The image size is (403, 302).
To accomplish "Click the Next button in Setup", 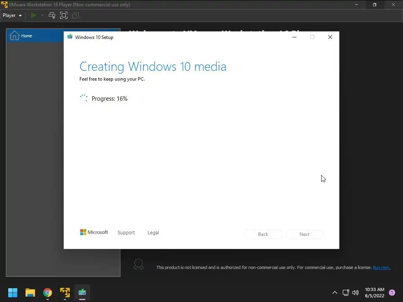I will [x=304, y=234].
